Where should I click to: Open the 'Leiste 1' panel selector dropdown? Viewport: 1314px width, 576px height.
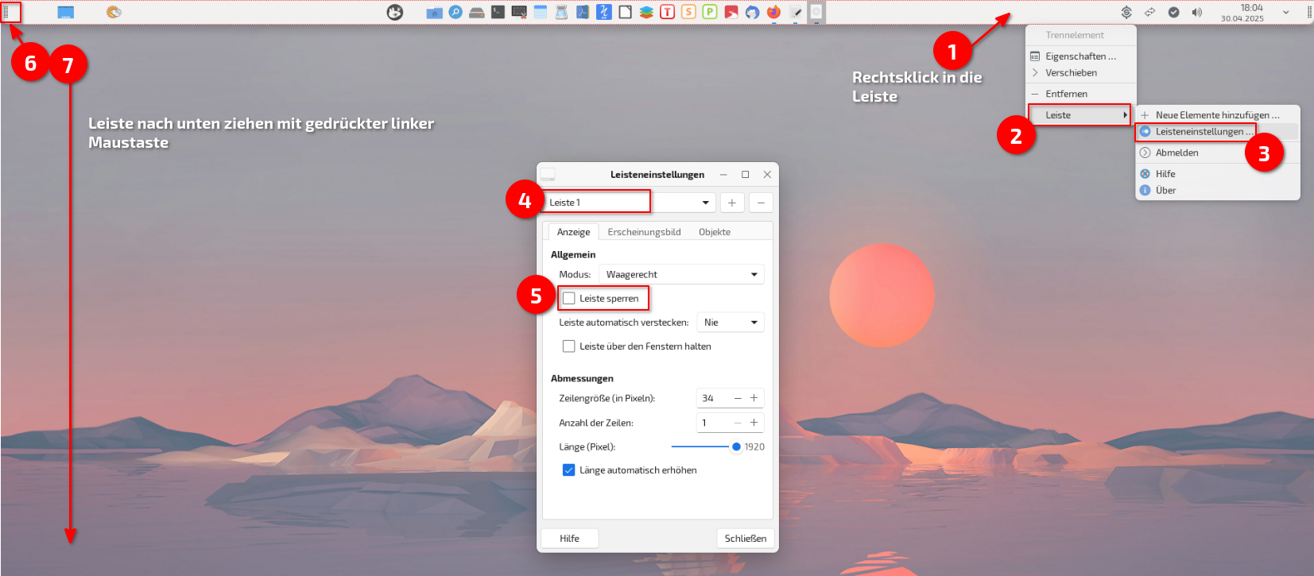[629, 203]
